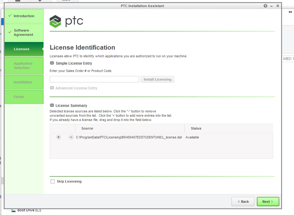Open the Application Selection step

point(24,66)
